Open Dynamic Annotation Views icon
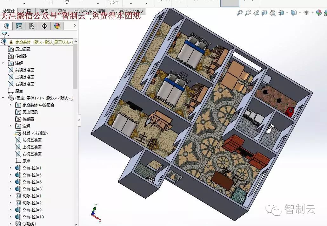 point(273,13)
